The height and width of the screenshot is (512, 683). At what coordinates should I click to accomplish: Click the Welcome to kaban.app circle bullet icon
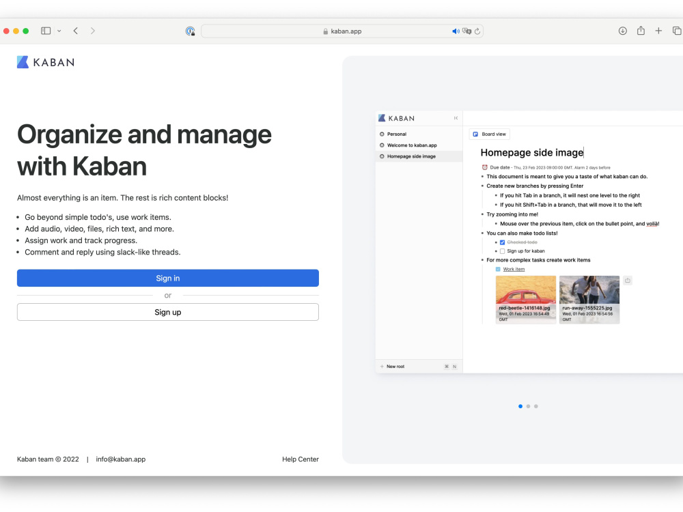(382, 145)
